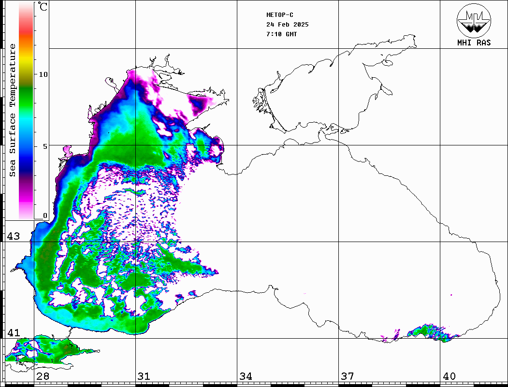Click latitude label "43"
The width and height of the screenshot is (508, 387).
[x=14, y=236]
